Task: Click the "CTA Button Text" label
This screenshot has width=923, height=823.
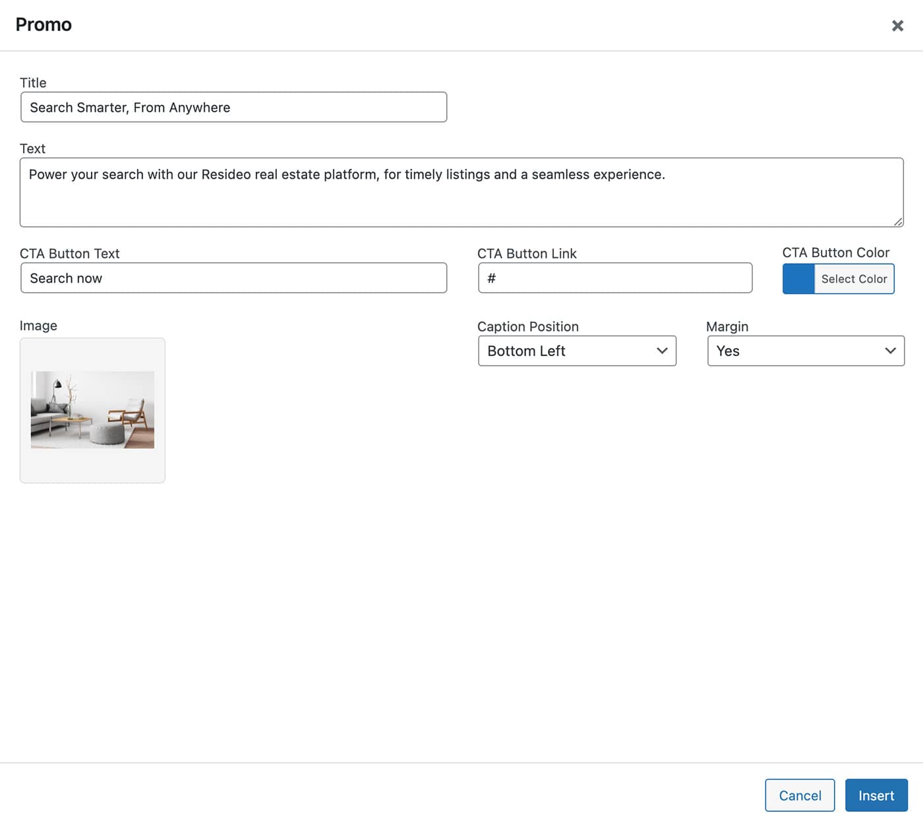Action: (x=69, y=254)
